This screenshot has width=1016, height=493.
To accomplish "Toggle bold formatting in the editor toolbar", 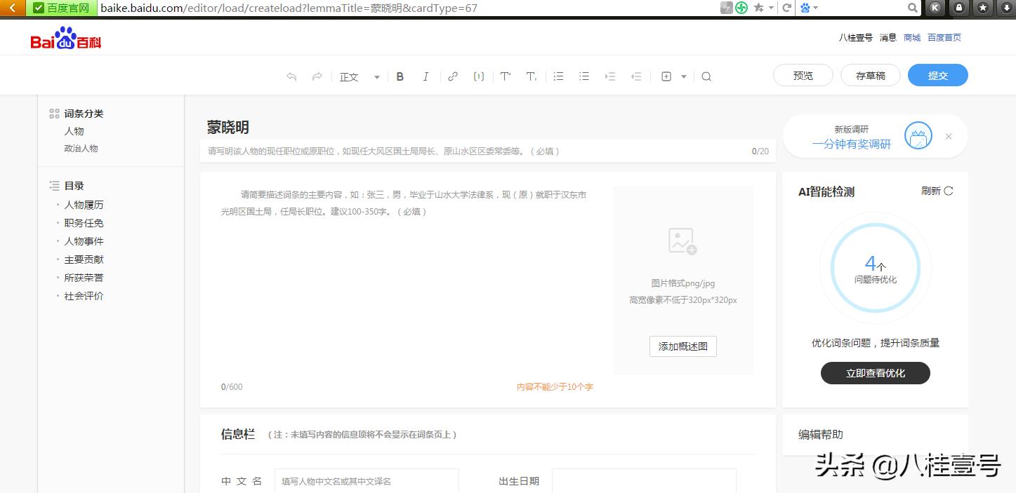I will click(400, 76).
